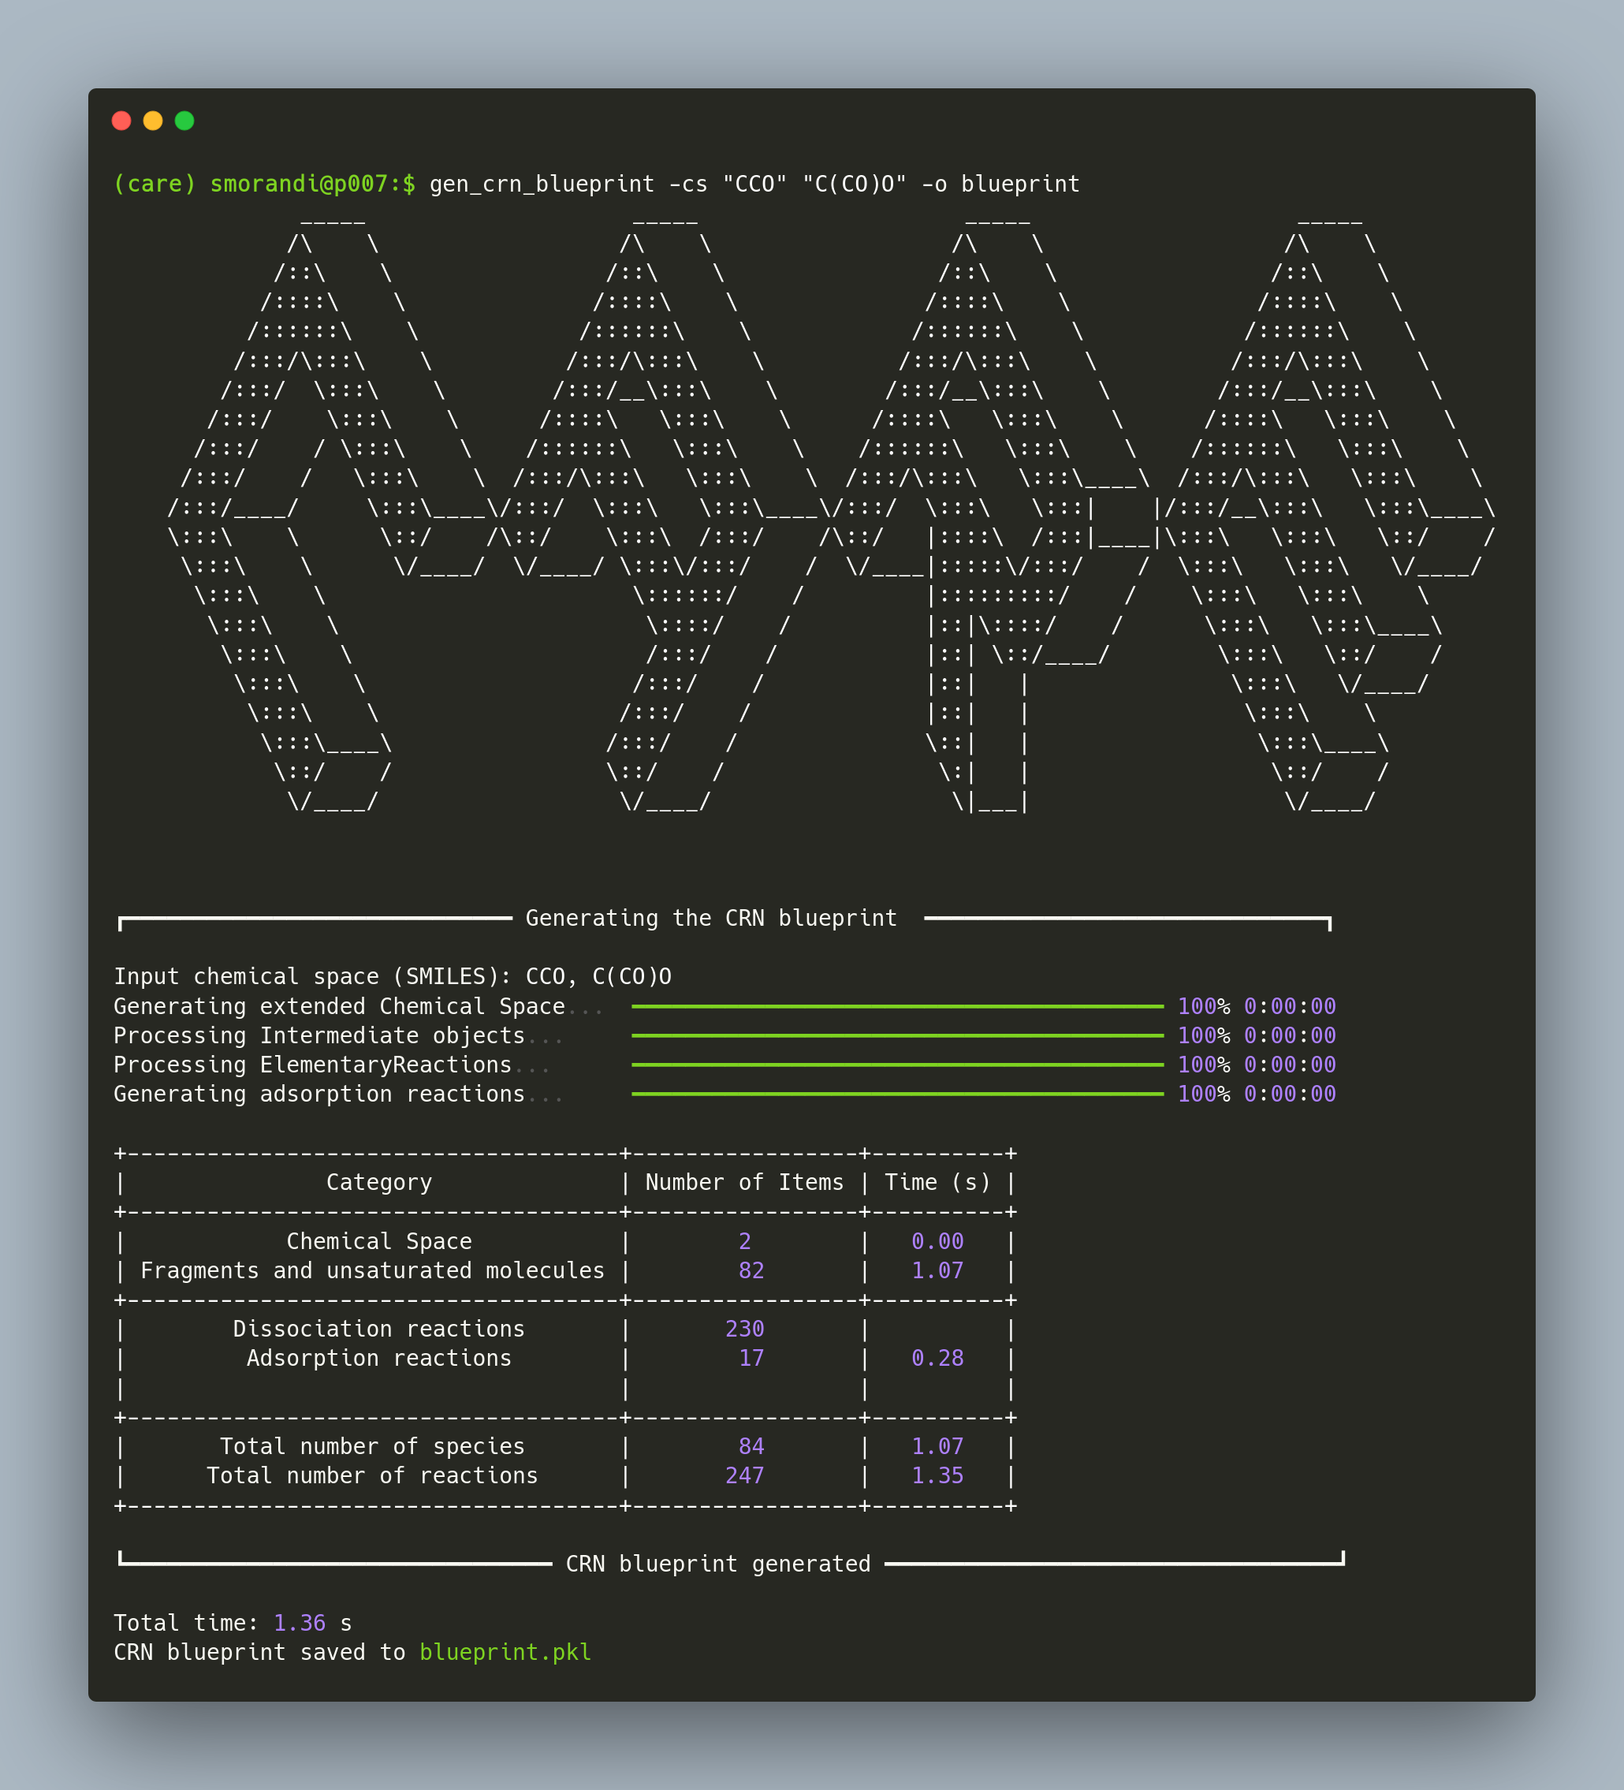Click the Generating extended Chemical Space progress bar

point(897,1006)
